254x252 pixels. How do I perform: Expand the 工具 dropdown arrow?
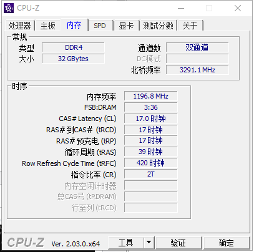(149, 242)
